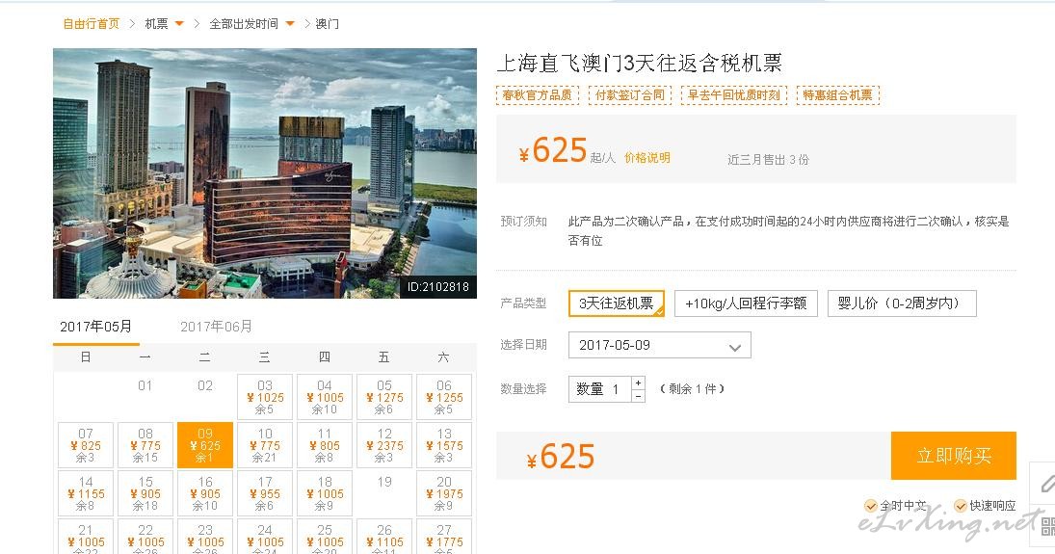Select May 04 priced ¥1005

pos(325,397)
